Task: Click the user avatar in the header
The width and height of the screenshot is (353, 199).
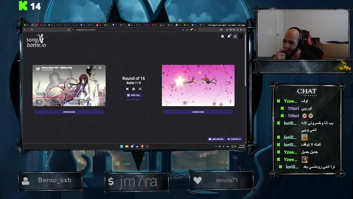Action: [x=240, y=36]
